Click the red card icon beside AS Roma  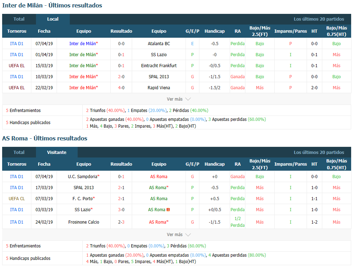coord(168,210)
